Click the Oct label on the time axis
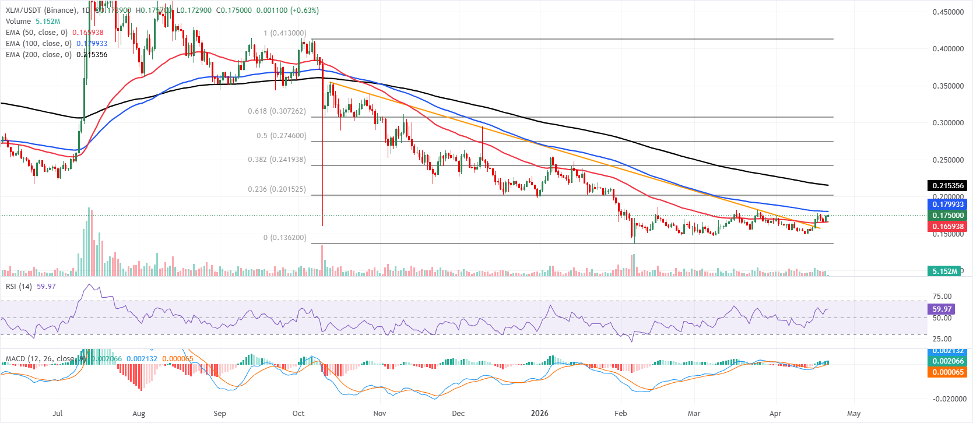973x423 pixels. tap(298, 414)
